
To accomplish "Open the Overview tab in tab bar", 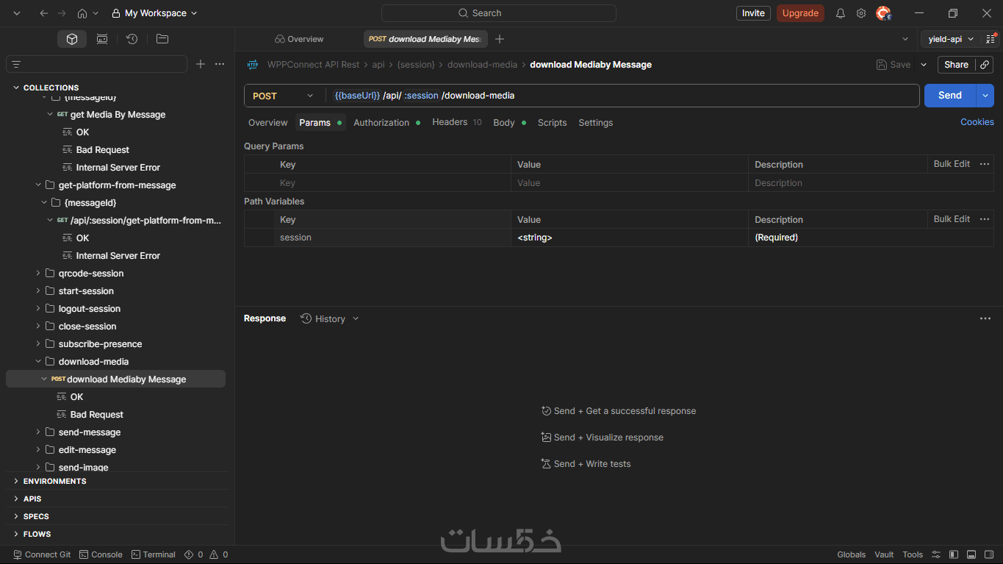I will pos(299,39).
